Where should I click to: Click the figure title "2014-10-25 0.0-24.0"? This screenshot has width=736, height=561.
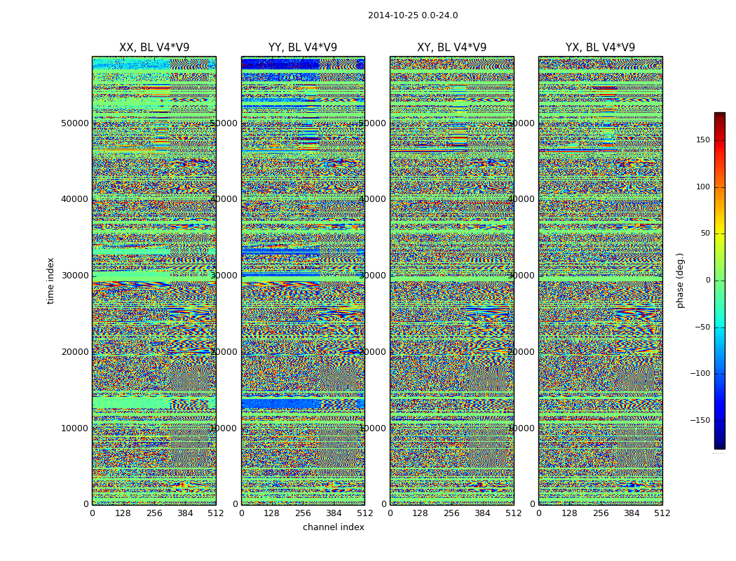tap(413, 15)
